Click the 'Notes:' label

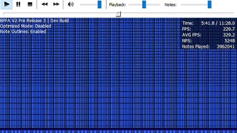(x=170, y=5)
